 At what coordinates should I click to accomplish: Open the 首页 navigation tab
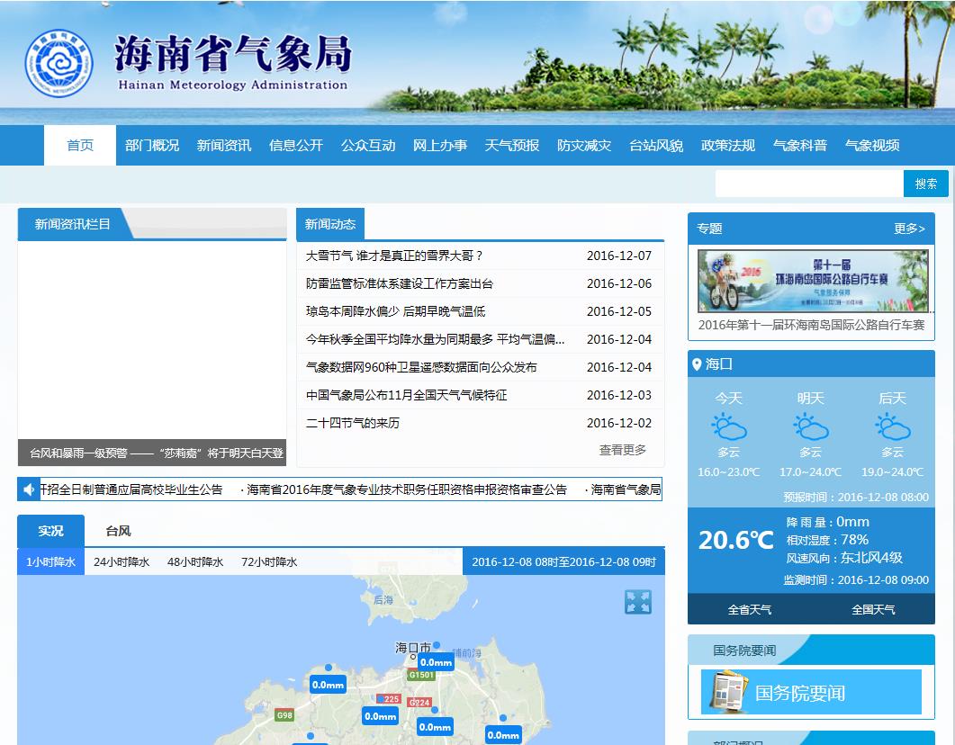tap(80, 146)
